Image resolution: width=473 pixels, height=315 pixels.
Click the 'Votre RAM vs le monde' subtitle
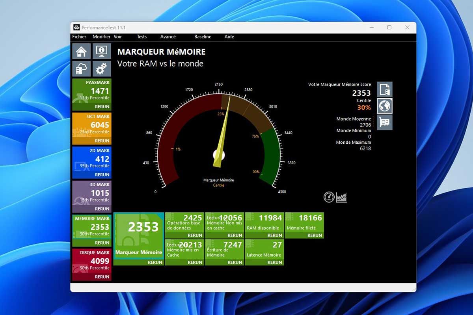coord(160,63)
